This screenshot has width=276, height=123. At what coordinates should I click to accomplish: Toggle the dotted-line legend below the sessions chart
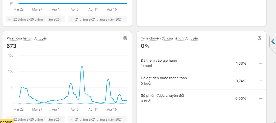point(97,119)
